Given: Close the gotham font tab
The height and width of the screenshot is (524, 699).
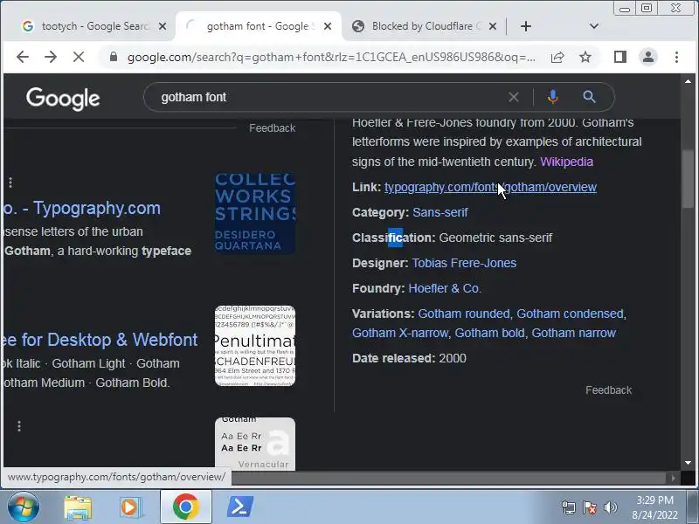Looking at the screenshot, I should 328,26.
